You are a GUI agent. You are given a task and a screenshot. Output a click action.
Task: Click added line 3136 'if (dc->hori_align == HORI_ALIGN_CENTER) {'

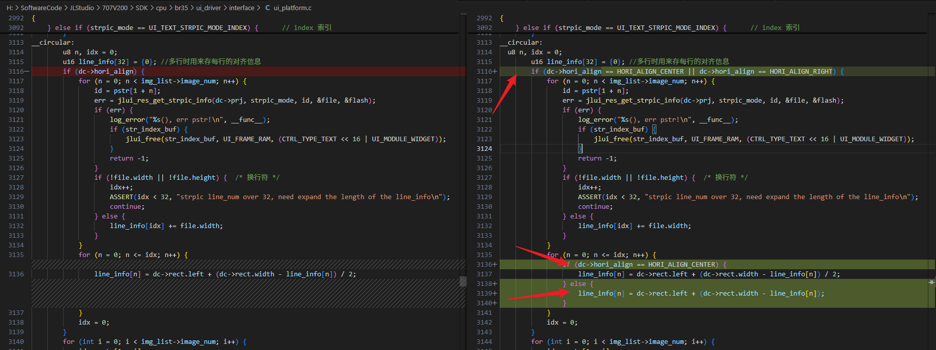645,265
